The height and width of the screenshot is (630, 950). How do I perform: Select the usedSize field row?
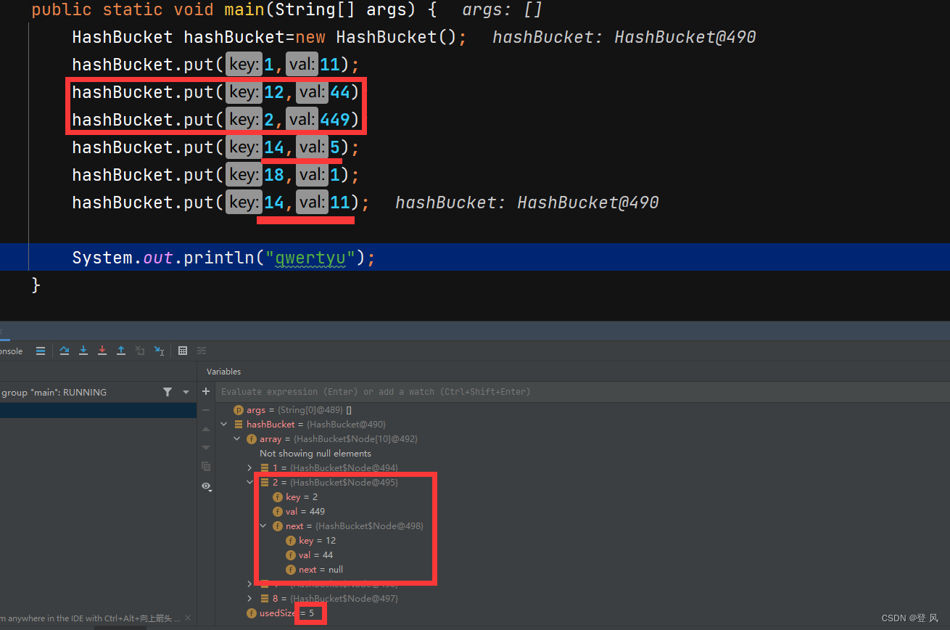(x=584, y=613)
